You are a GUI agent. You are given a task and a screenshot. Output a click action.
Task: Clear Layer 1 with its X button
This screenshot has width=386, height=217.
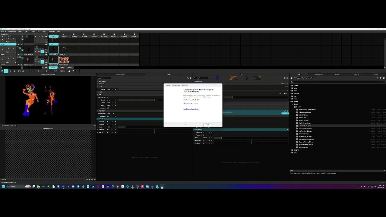(3, 60)
